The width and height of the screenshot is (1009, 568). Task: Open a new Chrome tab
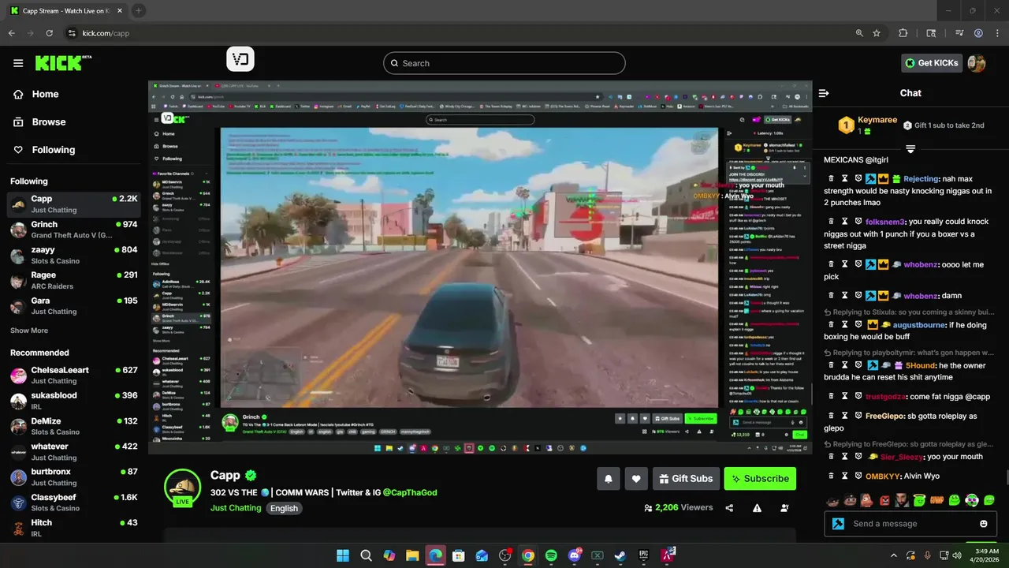pyautogui.click(x=139, y=10)
